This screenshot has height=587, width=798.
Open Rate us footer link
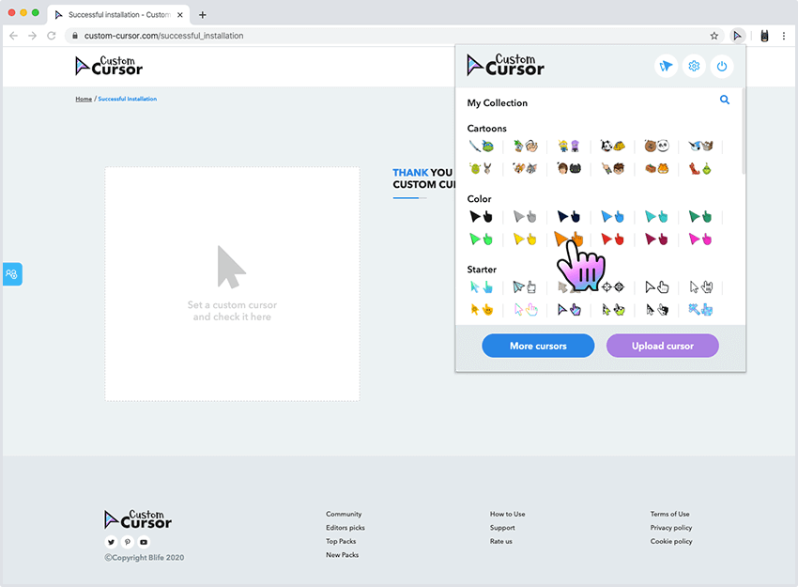(501, 542)
